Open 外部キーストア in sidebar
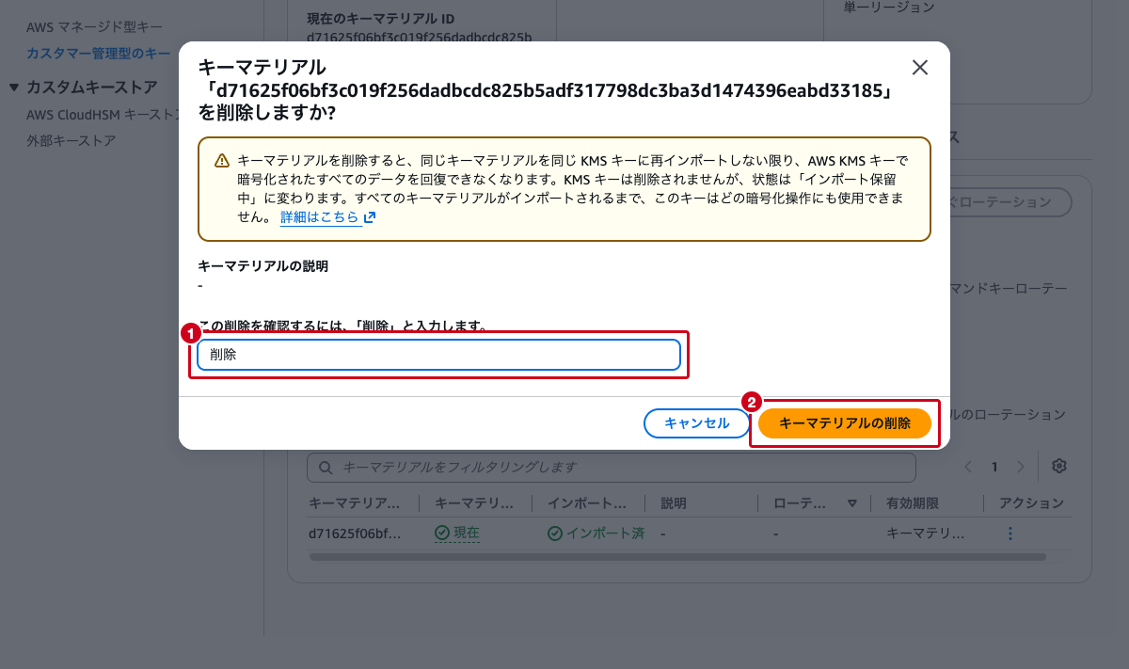The width and height of the screenshot is (1129, 669). pyautogui.click(x=71, y=140)
